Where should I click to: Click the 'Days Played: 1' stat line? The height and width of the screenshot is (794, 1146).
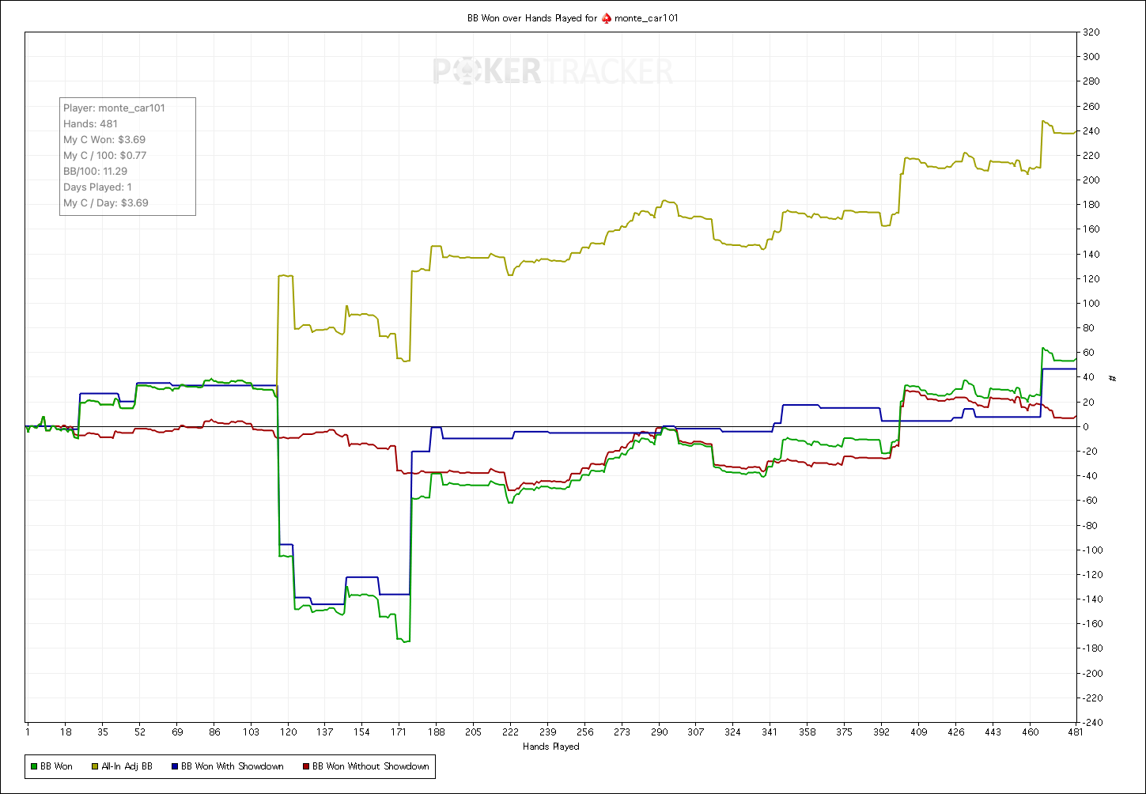(x=97, y=187)
